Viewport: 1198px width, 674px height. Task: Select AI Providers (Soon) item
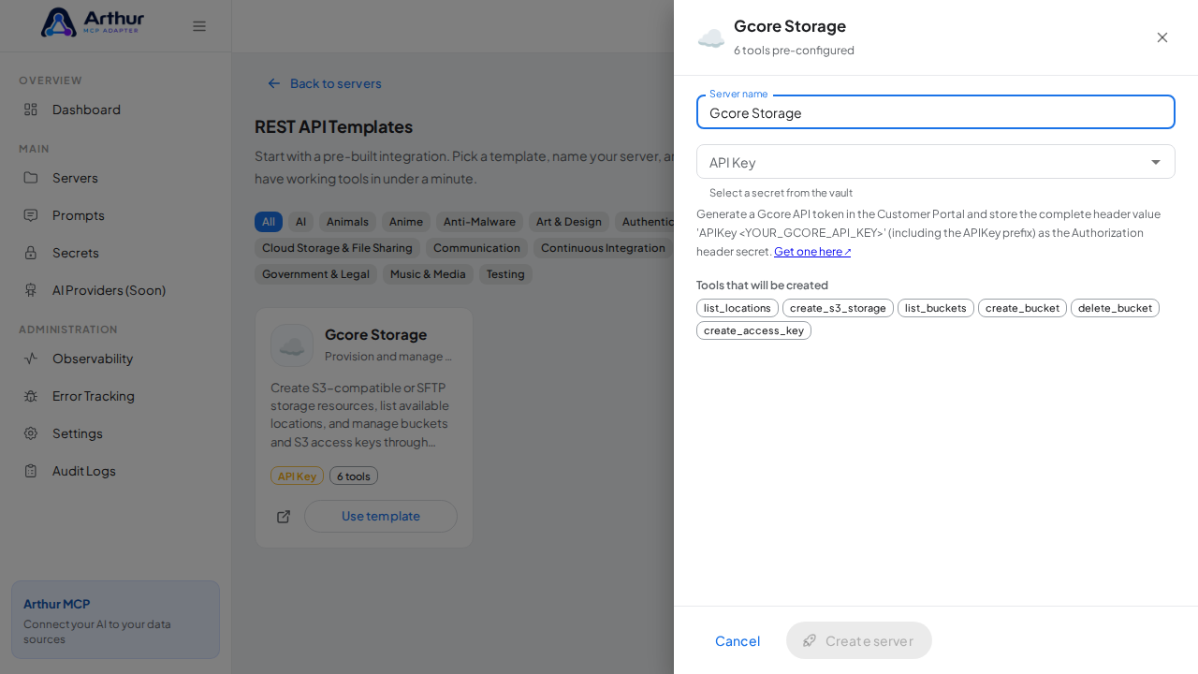pyautogui.click(x=115, y=290)
